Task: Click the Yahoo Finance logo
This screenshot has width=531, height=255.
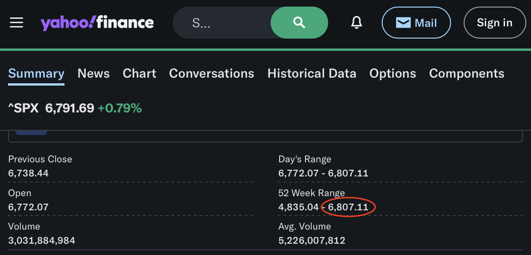Action: click(97, 23)
